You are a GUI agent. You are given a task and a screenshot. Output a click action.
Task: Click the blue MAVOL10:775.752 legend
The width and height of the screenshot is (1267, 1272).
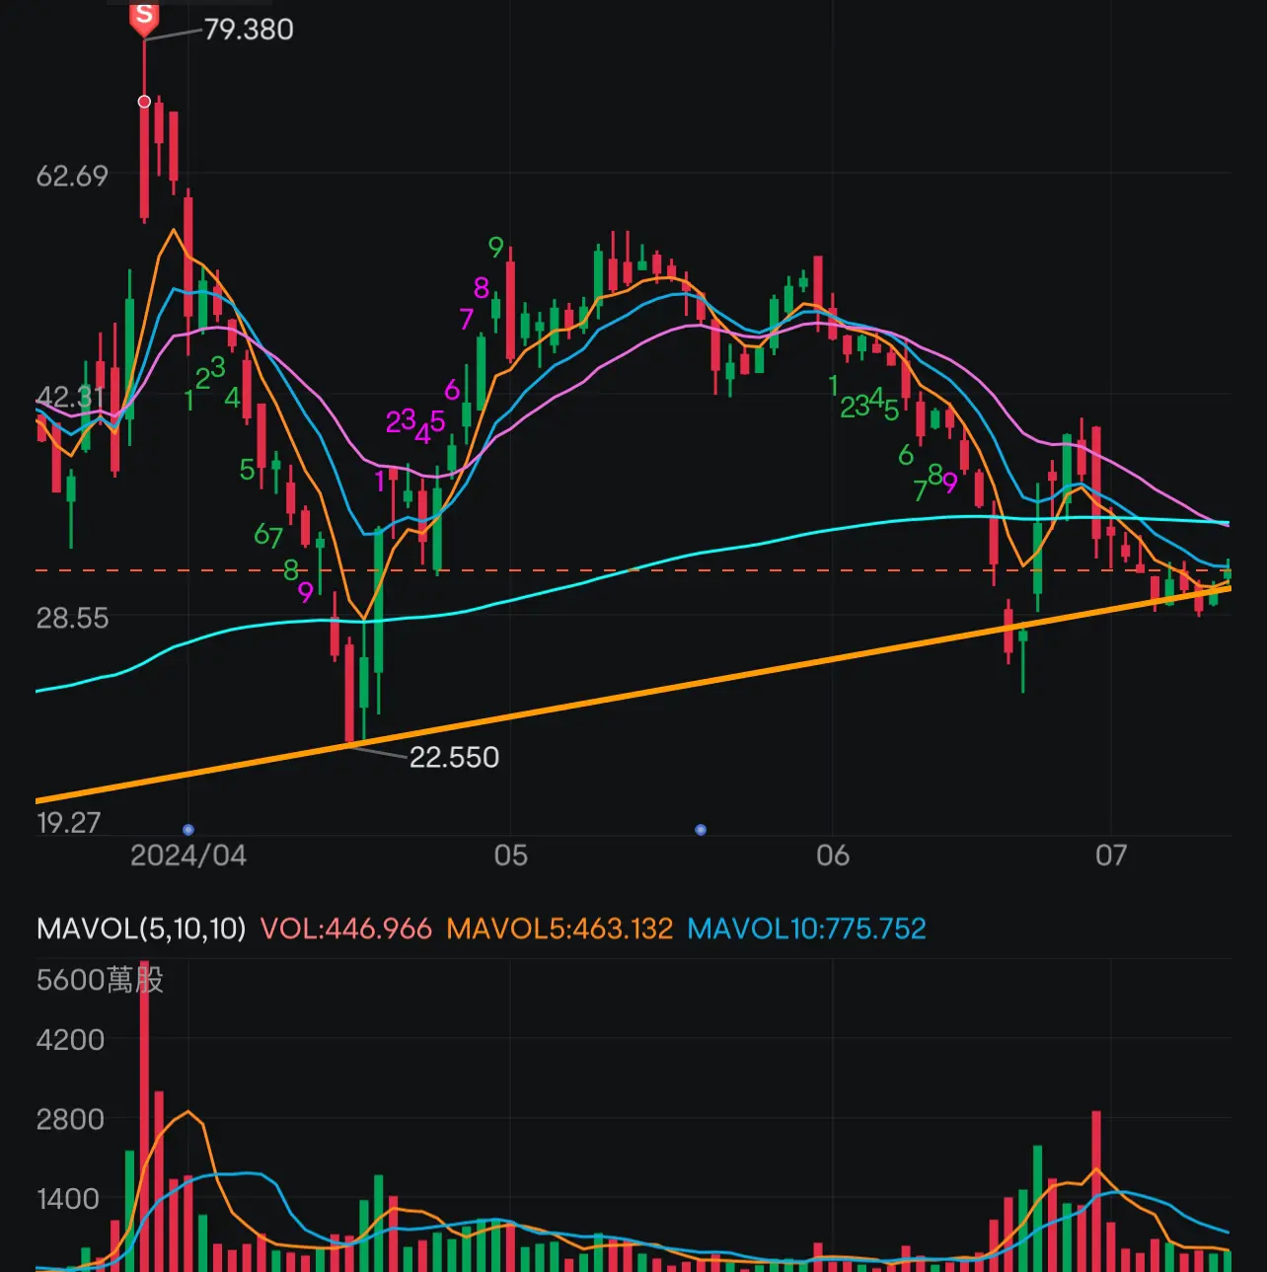tap(806, 929)
